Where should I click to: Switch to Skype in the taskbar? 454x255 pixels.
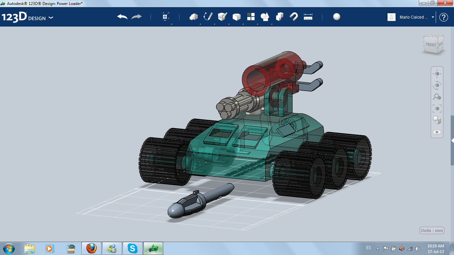pyautogui.click(x=133, y=248)
